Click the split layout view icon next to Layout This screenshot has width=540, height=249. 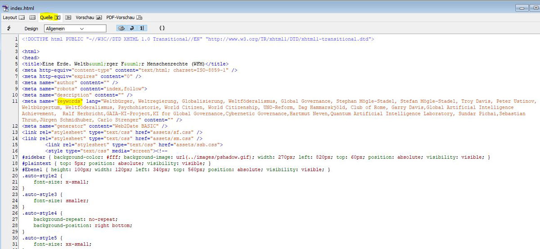pyautogui.click(x=32, y=17)
